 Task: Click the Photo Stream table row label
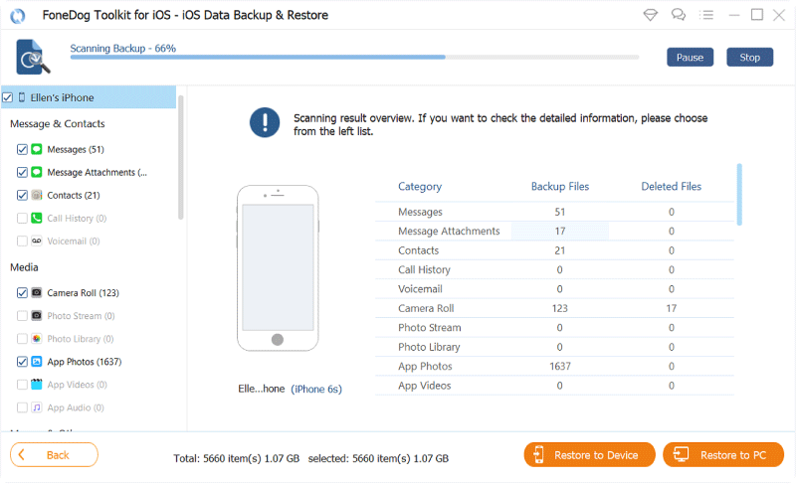point(430,327)
